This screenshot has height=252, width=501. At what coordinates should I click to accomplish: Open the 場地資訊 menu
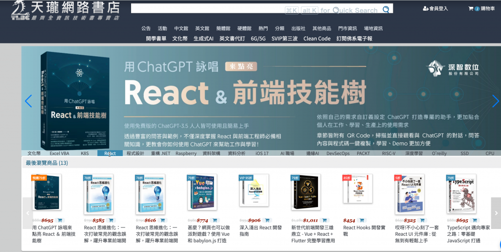(x=373, y=28)
